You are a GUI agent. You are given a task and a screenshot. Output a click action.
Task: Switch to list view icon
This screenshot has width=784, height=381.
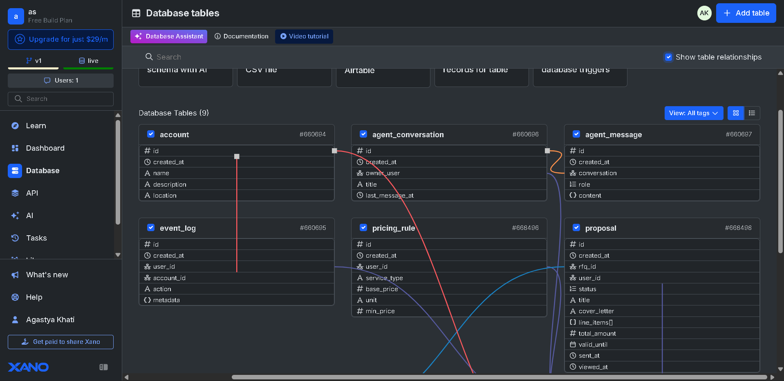pyautogui.click(x=752, y=113)
